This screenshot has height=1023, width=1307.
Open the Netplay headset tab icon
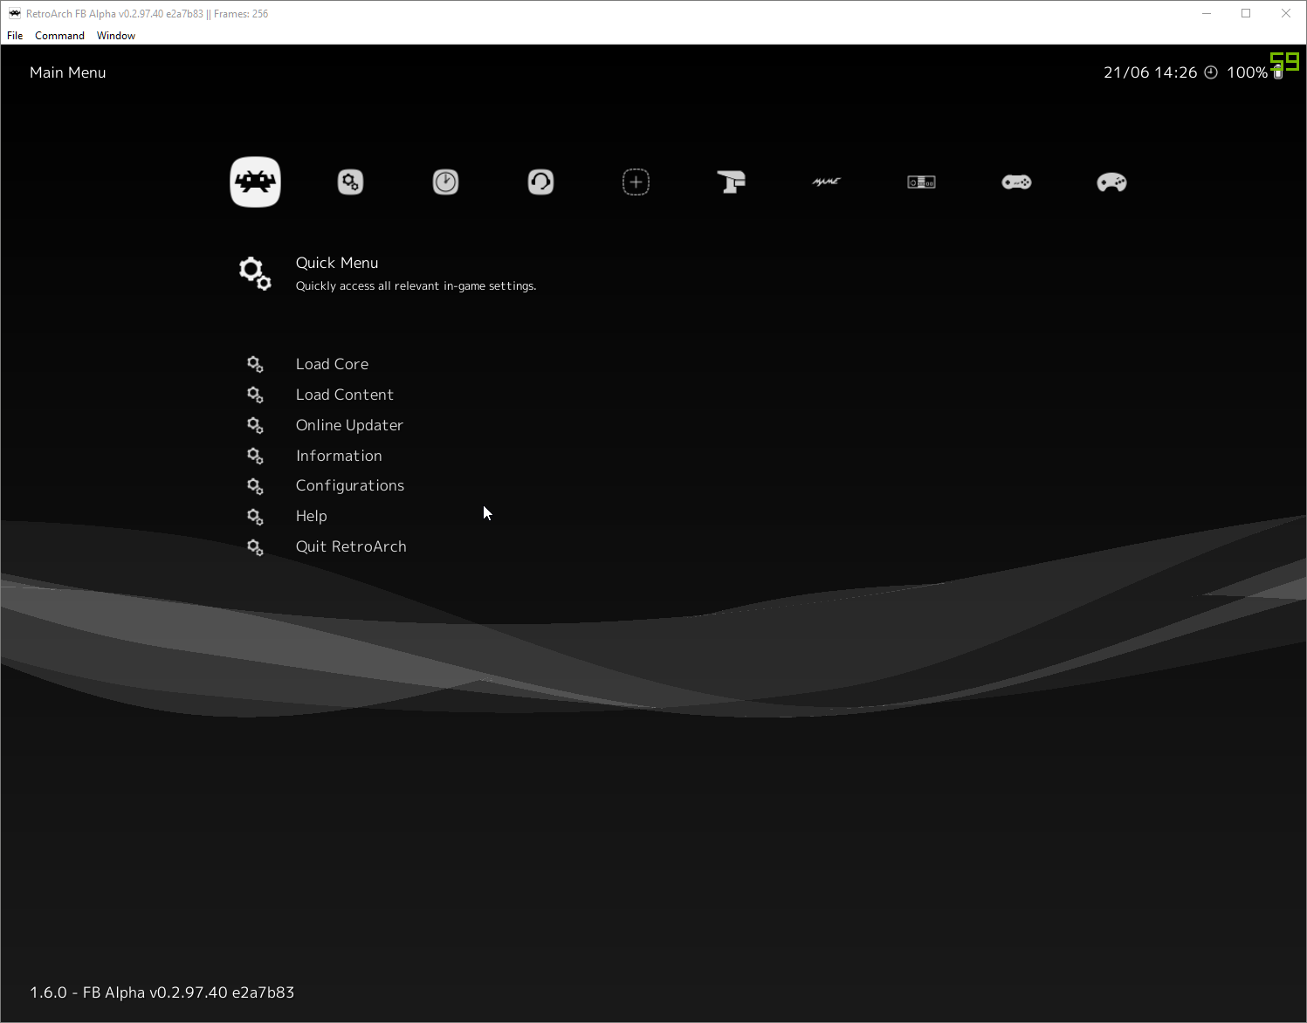click(540, 182)
